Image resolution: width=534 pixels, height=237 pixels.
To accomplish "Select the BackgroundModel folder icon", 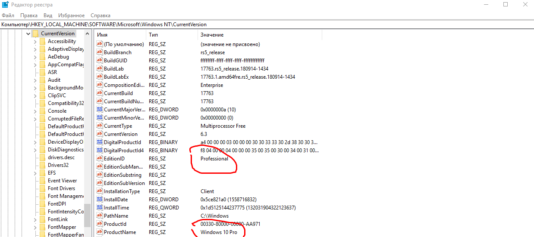I will (42, 88).
